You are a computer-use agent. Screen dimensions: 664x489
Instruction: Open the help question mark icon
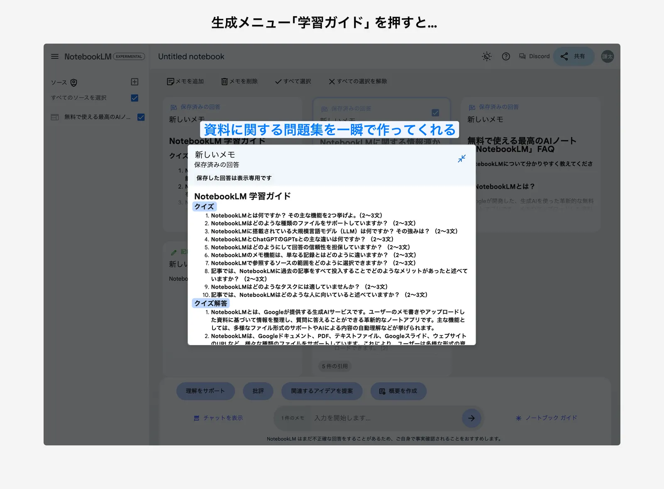506,56
